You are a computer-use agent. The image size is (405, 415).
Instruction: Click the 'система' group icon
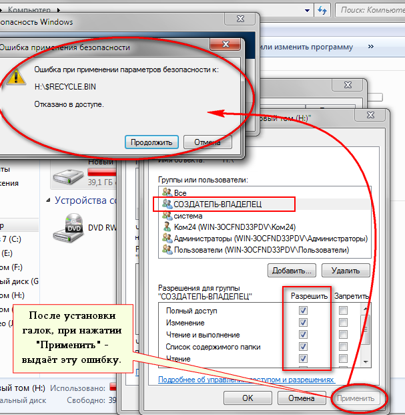(167, 215)
